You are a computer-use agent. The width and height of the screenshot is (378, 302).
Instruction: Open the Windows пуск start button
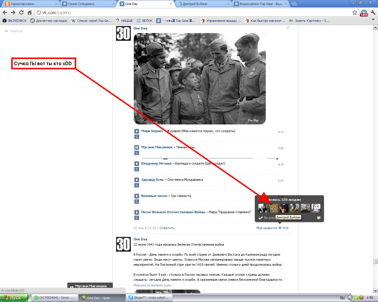pos(14,298)
